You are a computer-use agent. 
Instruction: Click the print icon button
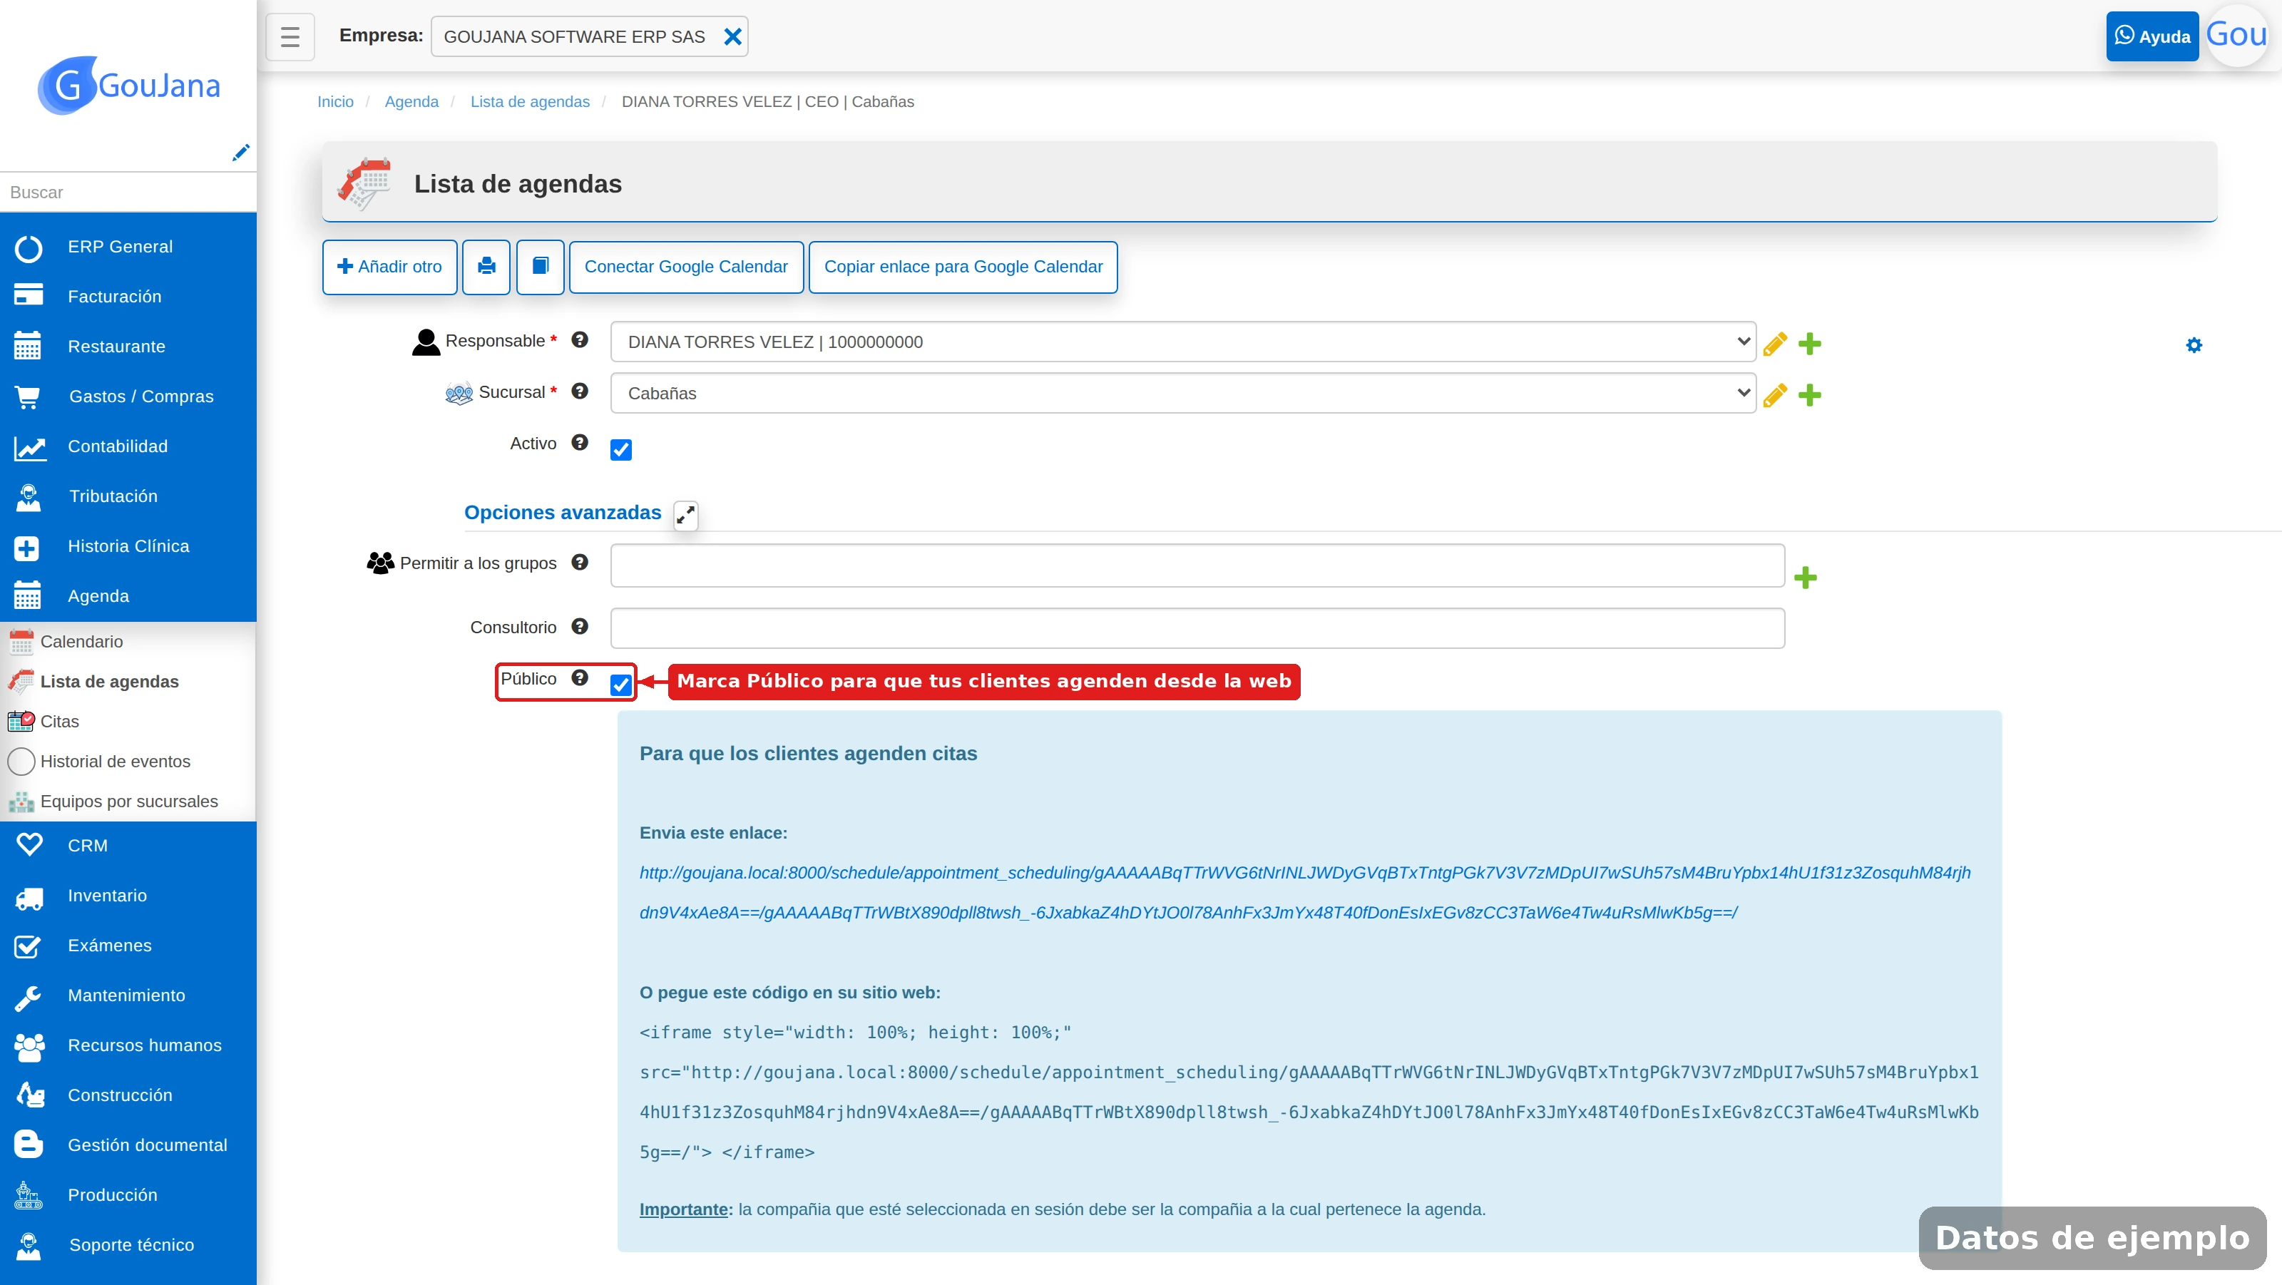coord(486,267)
